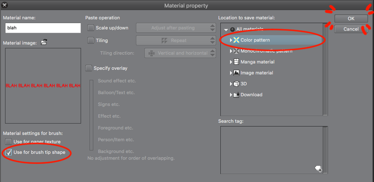This screenshot has width=374, height=182.
Task: Add a search tag with tag icon
Action: click(x=318, y=169)
